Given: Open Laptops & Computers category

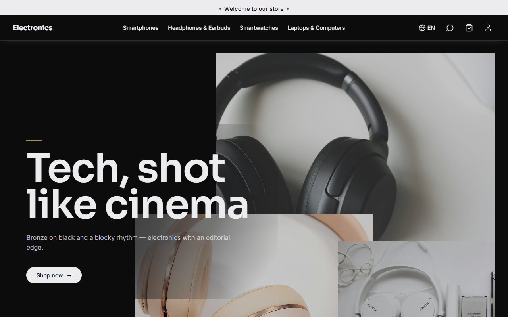Looking at the screenshot, I should (x=316, y=28).
